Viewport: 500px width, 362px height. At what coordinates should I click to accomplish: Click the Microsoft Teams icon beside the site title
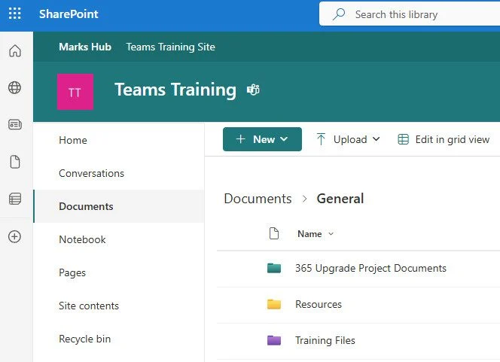[253, 90]
